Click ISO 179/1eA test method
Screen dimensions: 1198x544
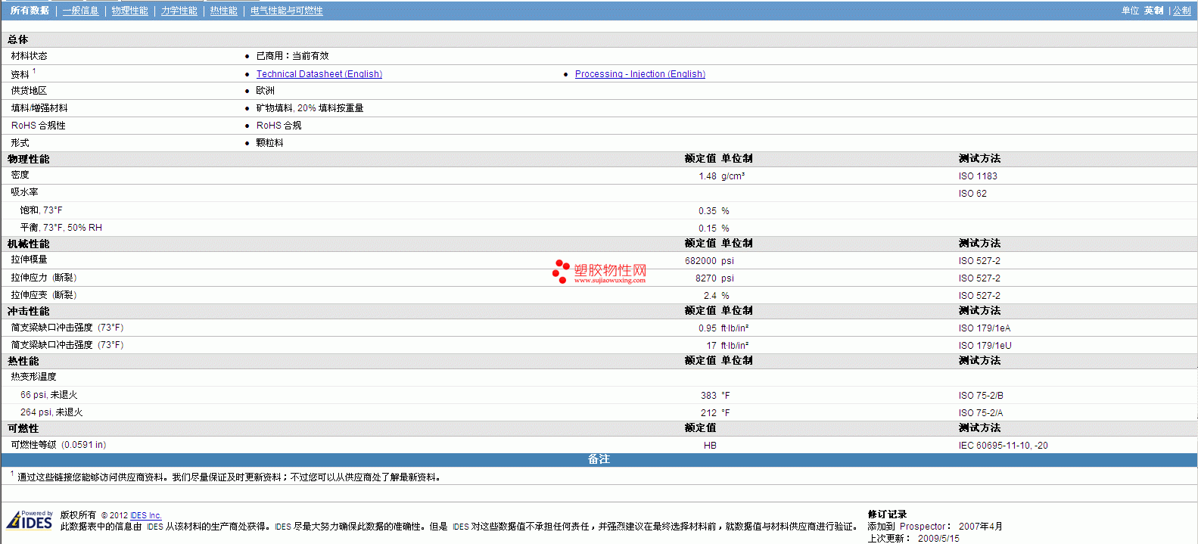[985, 328]
